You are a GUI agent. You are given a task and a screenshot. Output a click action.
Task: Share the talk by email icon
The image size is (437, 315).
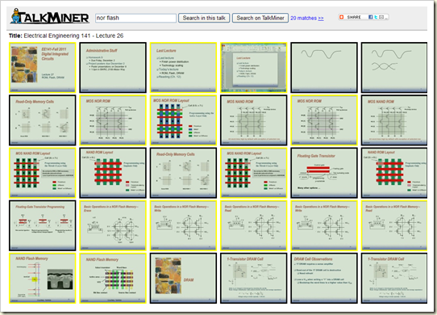[x=381, y=17]
